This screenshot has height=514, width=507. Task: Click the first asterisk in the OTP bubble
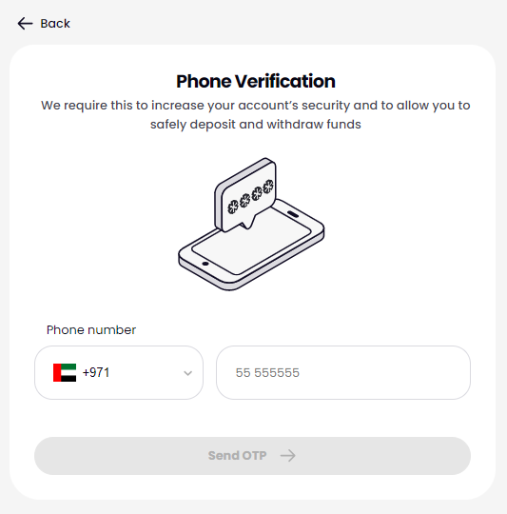233,207
